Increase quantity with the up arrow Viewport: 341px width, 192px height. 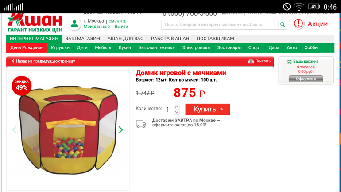click(177, 107)
